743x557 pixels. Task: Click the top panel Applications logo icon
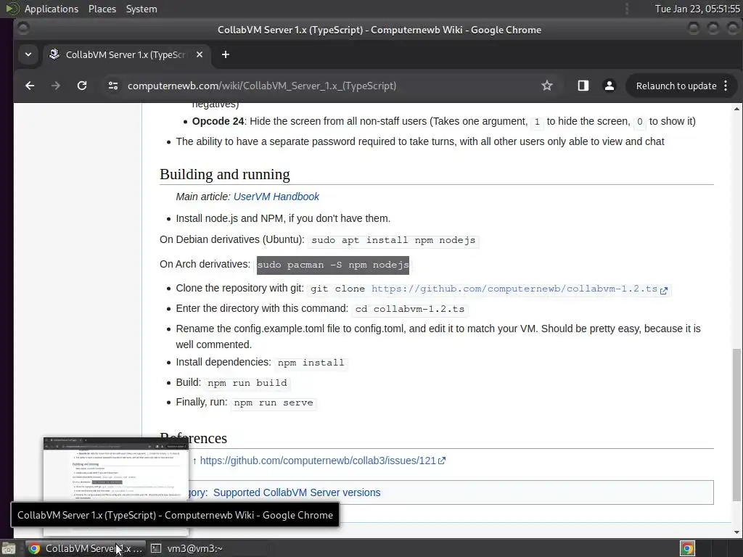pyautogui.click(x=12, y=9)
